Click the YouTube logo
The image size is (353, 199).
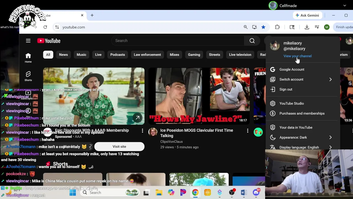(49, 41)
